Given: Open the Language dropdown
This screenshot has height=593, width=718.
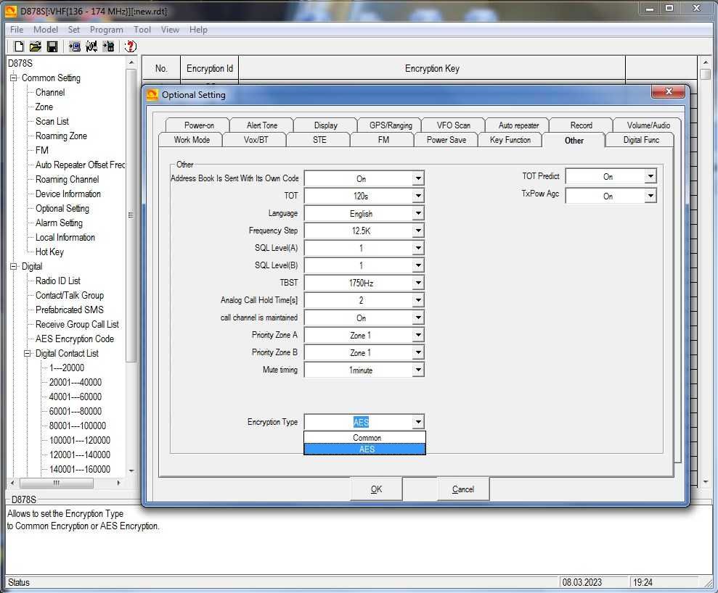Looking at the screenshot, I should click(x=417, y=213).
